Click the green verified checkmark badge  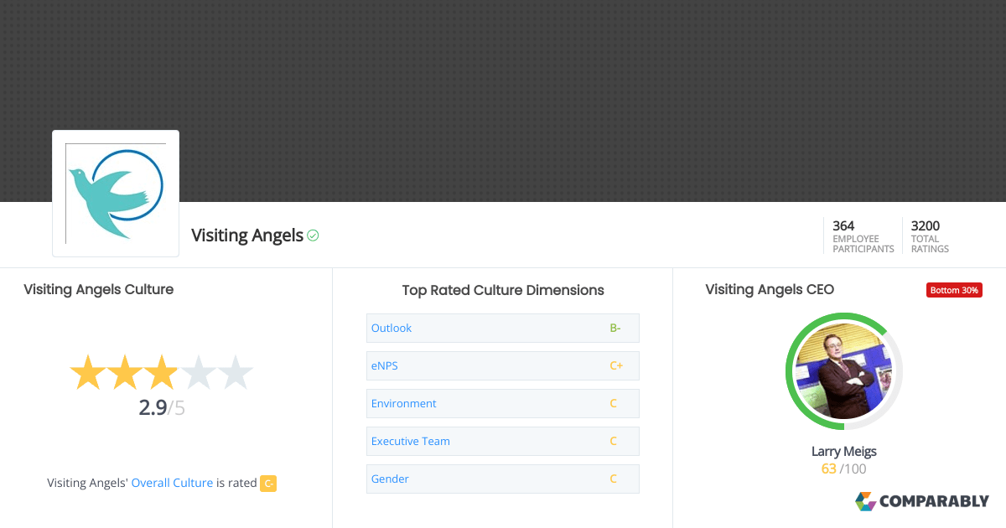[313, 236]
